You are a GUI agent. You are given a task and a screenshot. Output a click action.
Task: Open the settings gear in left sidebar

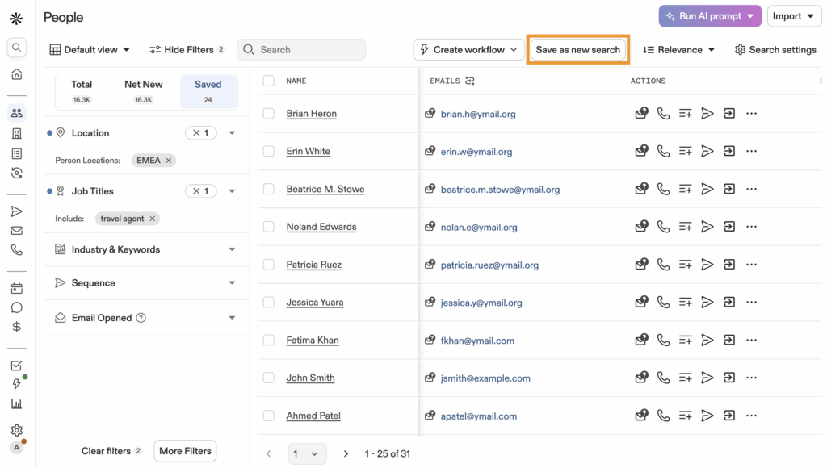16,430
